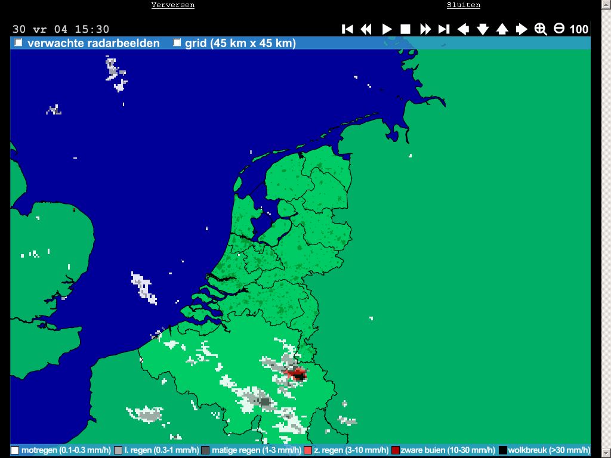
Task: Click the Sluiten link
Action: tap(463, 5)
